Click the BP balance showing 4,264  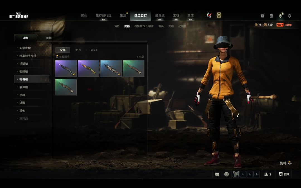[269, 25]
